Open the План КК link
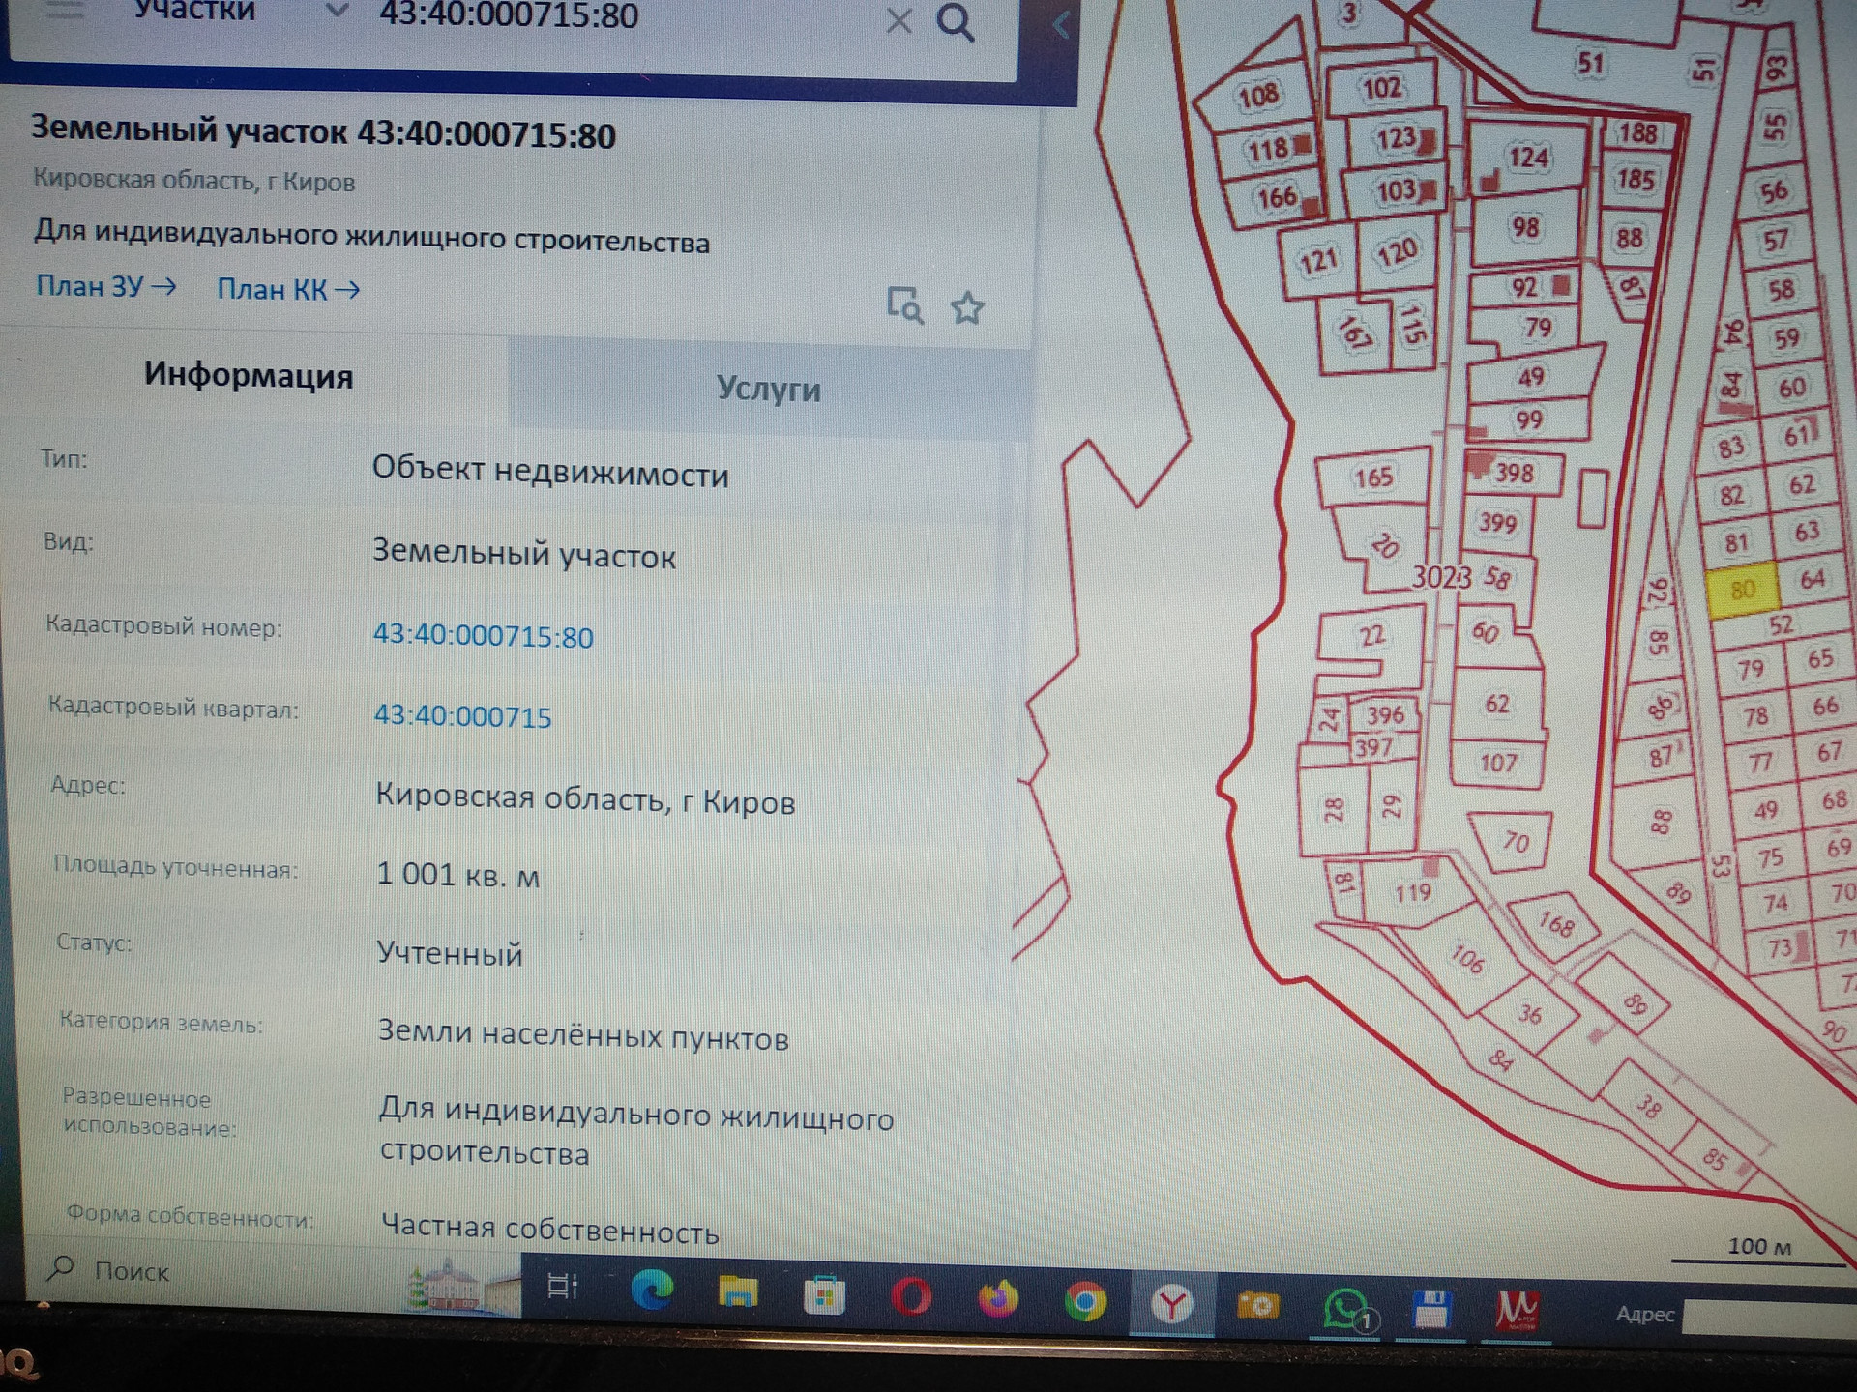The width and height of the screenshot is (1857, 1392). coord(288,289)
